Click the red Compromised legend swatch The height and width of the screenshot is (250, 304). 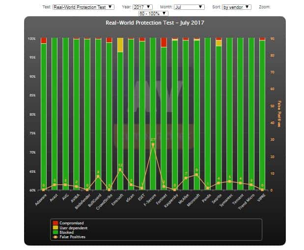[55, 223]
